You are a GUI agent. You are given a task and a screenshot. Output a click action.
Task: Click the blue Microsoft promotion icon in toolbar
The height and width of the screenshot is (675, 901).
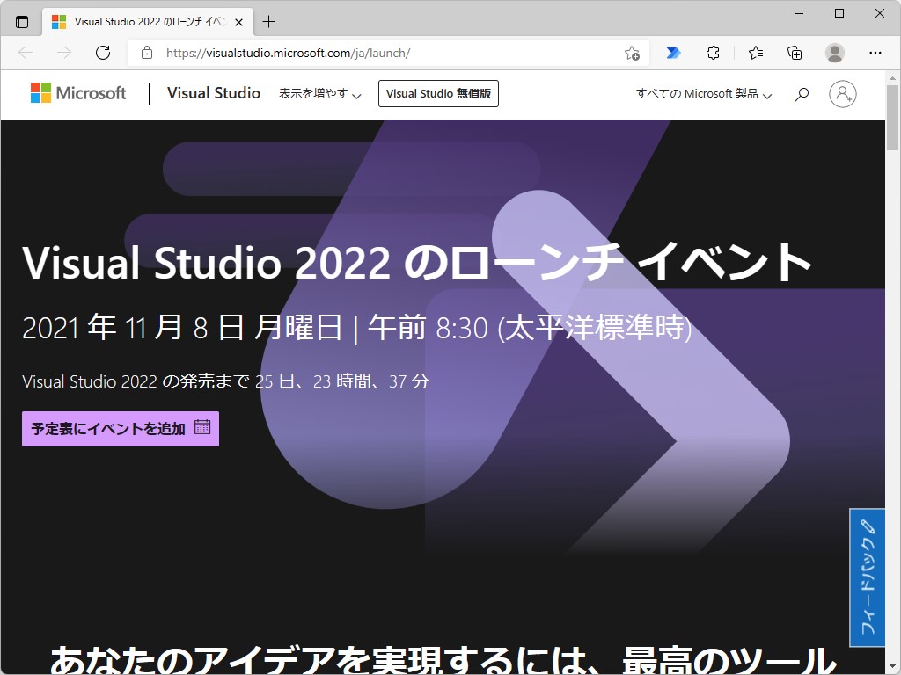coord(673,53)
